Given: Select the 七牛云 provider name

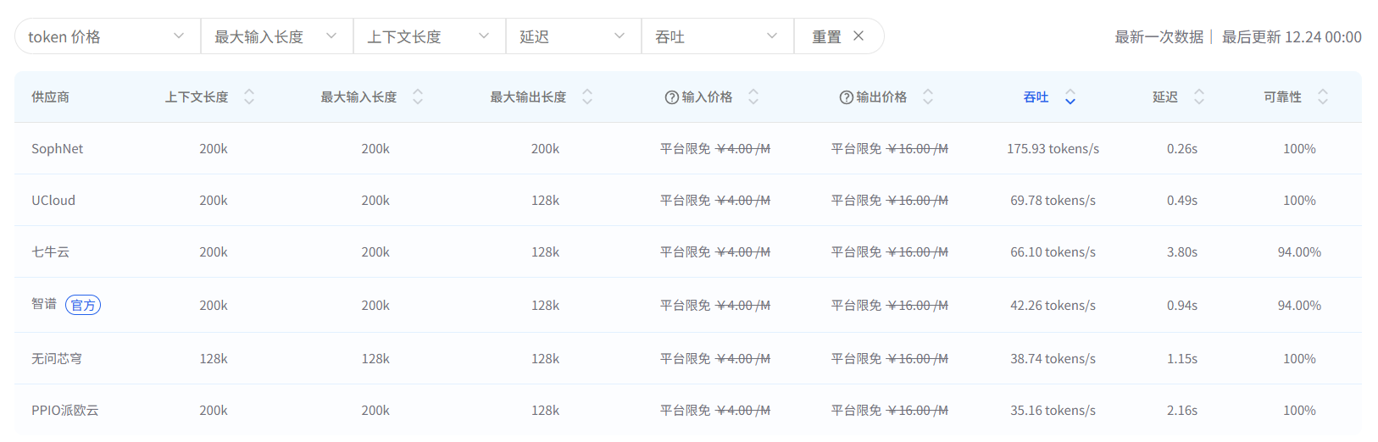Looking at the screenshot, I should [x=51, y=251].
